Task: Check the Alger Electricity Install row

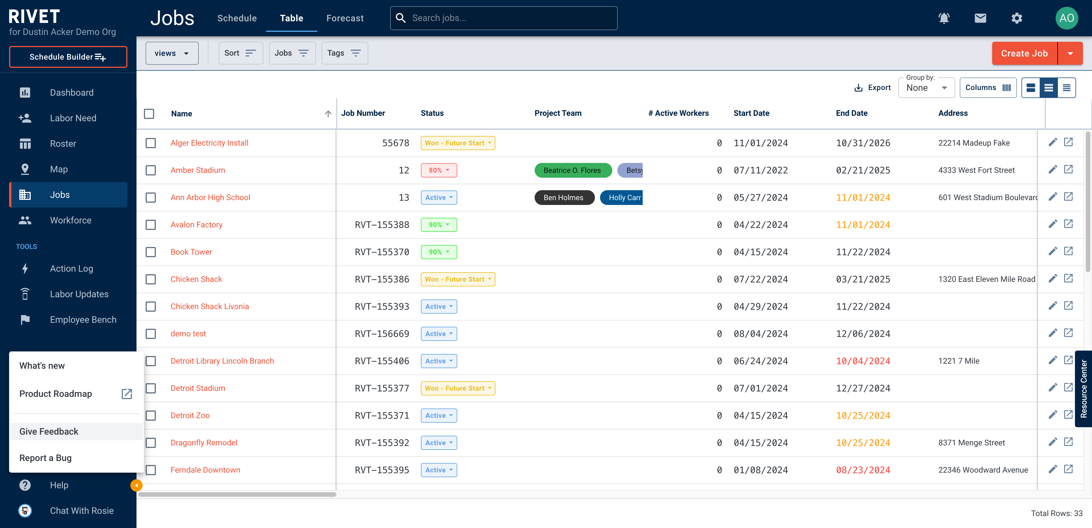Action: pyautogui.click(x=150, y=143)
